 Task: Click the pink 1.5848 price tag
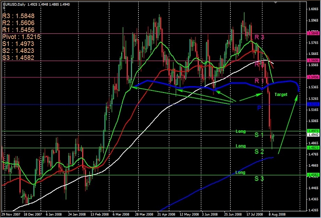point(313,33)
